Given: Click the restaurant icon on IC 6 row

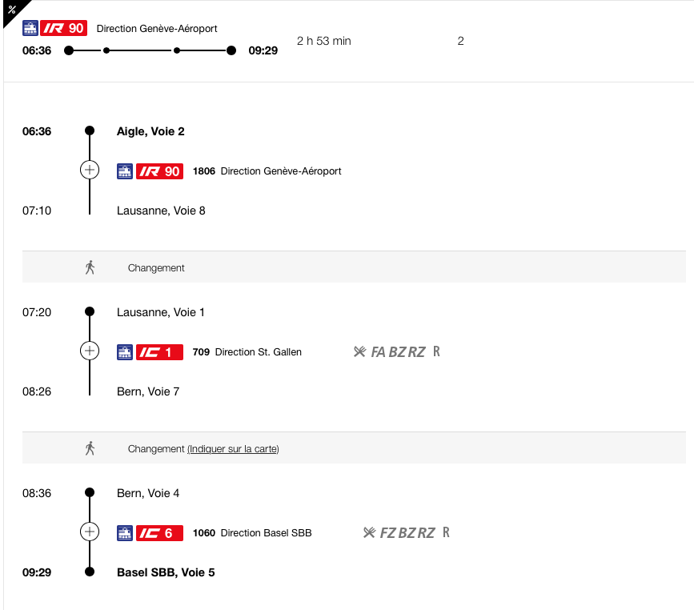Looking at the screenshot, I should point(369,532).
